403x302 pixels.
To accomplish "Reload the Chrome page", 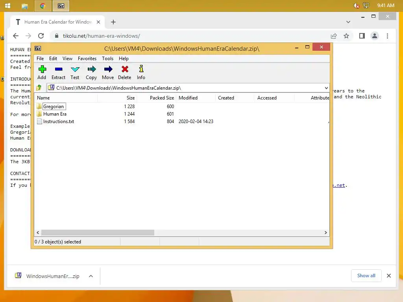I will click(41, 36).
